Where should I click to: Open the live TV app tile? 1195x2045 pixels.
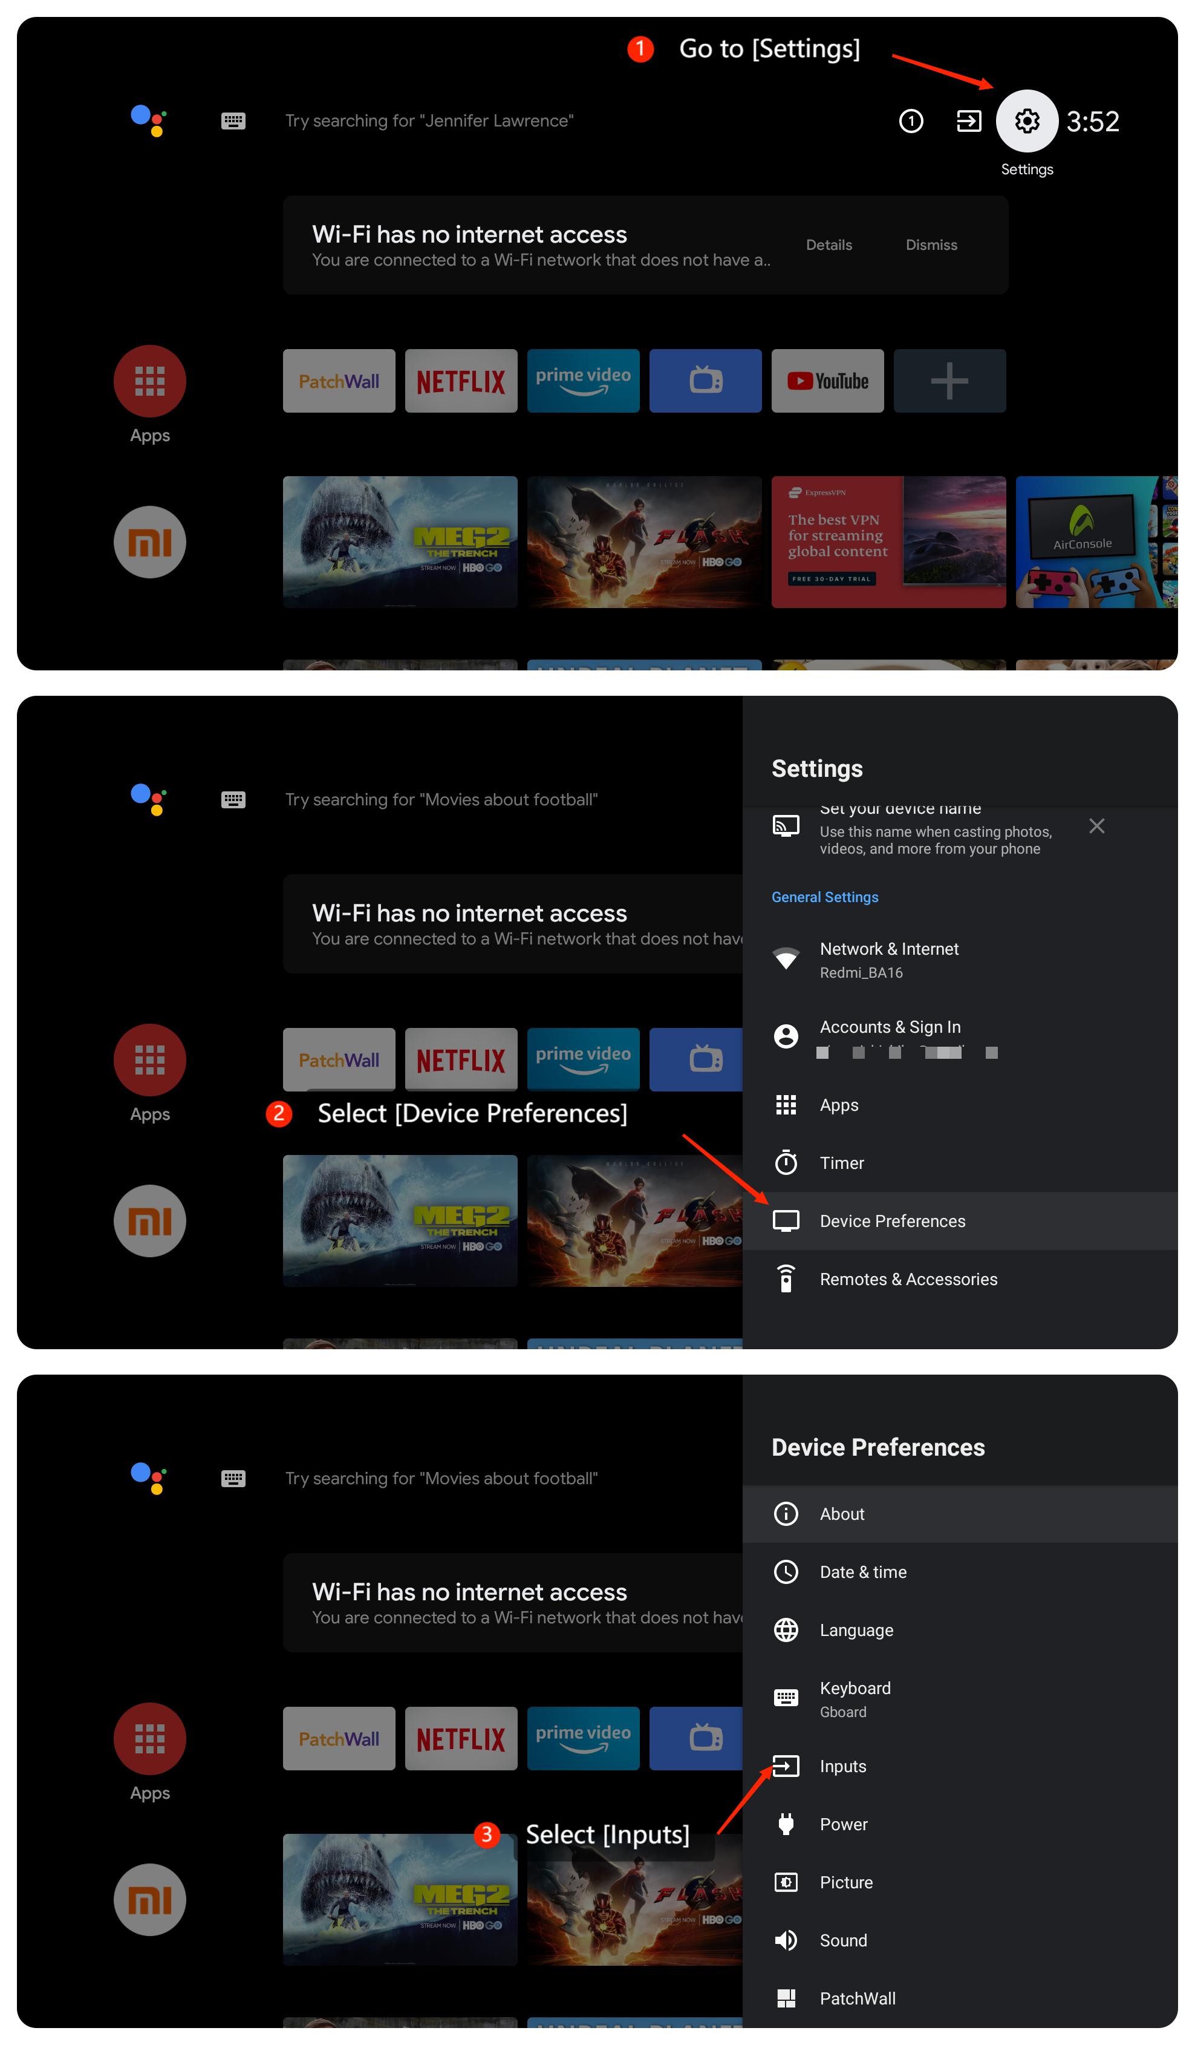[x=705, y=381]
